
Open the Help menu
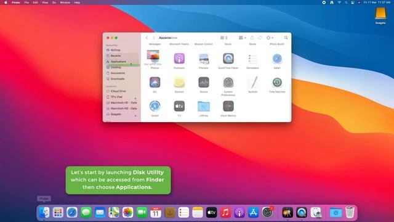(x=77, y=2)
